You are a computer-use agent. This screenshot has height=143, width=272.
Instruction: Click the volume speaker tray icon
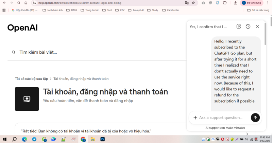click(246, 139)
